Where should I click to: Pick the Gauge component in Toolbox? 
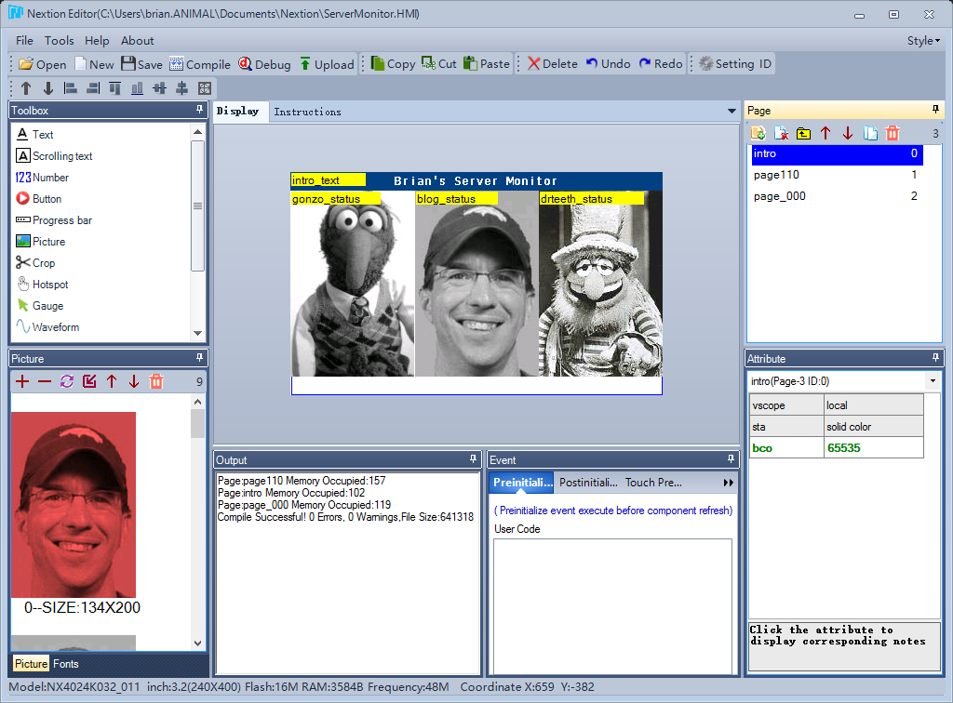tap(40, 306)
